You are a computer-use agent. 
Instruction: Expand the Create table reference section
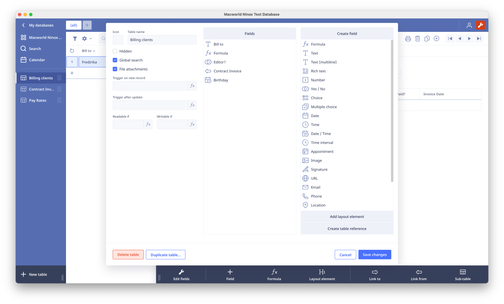pyautogui.click(x=347, y=229)
